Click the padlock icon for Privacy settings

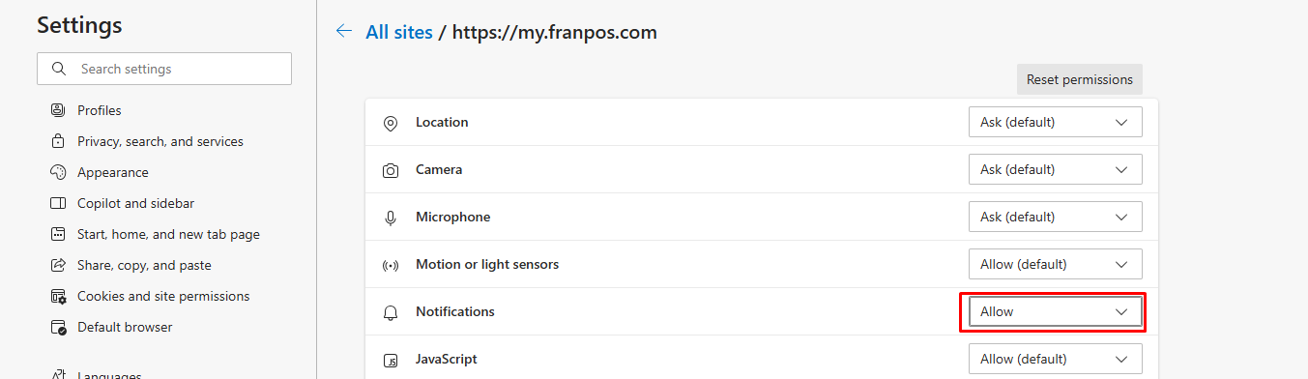pos(58,141)
